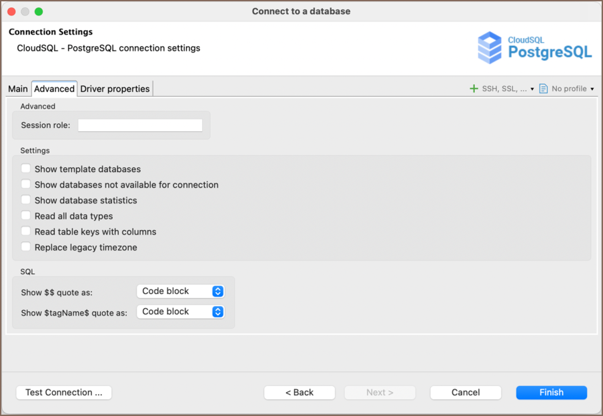This screenshot has height=416, width=603.
Task: Open Show $$ quote as dropdown
Action: [181, 291]
